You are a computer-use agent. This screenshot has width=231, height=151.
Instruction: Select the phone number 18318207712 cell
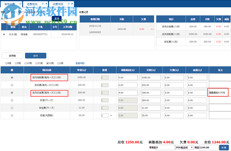point(40,34)
